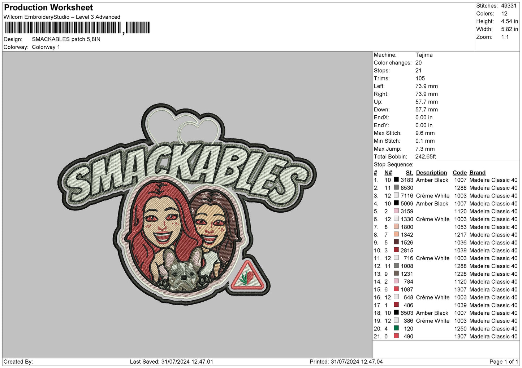Screen dimensions: 522x368
Task: Select the pink swatch in stop row 5
Action: [396, 211]
